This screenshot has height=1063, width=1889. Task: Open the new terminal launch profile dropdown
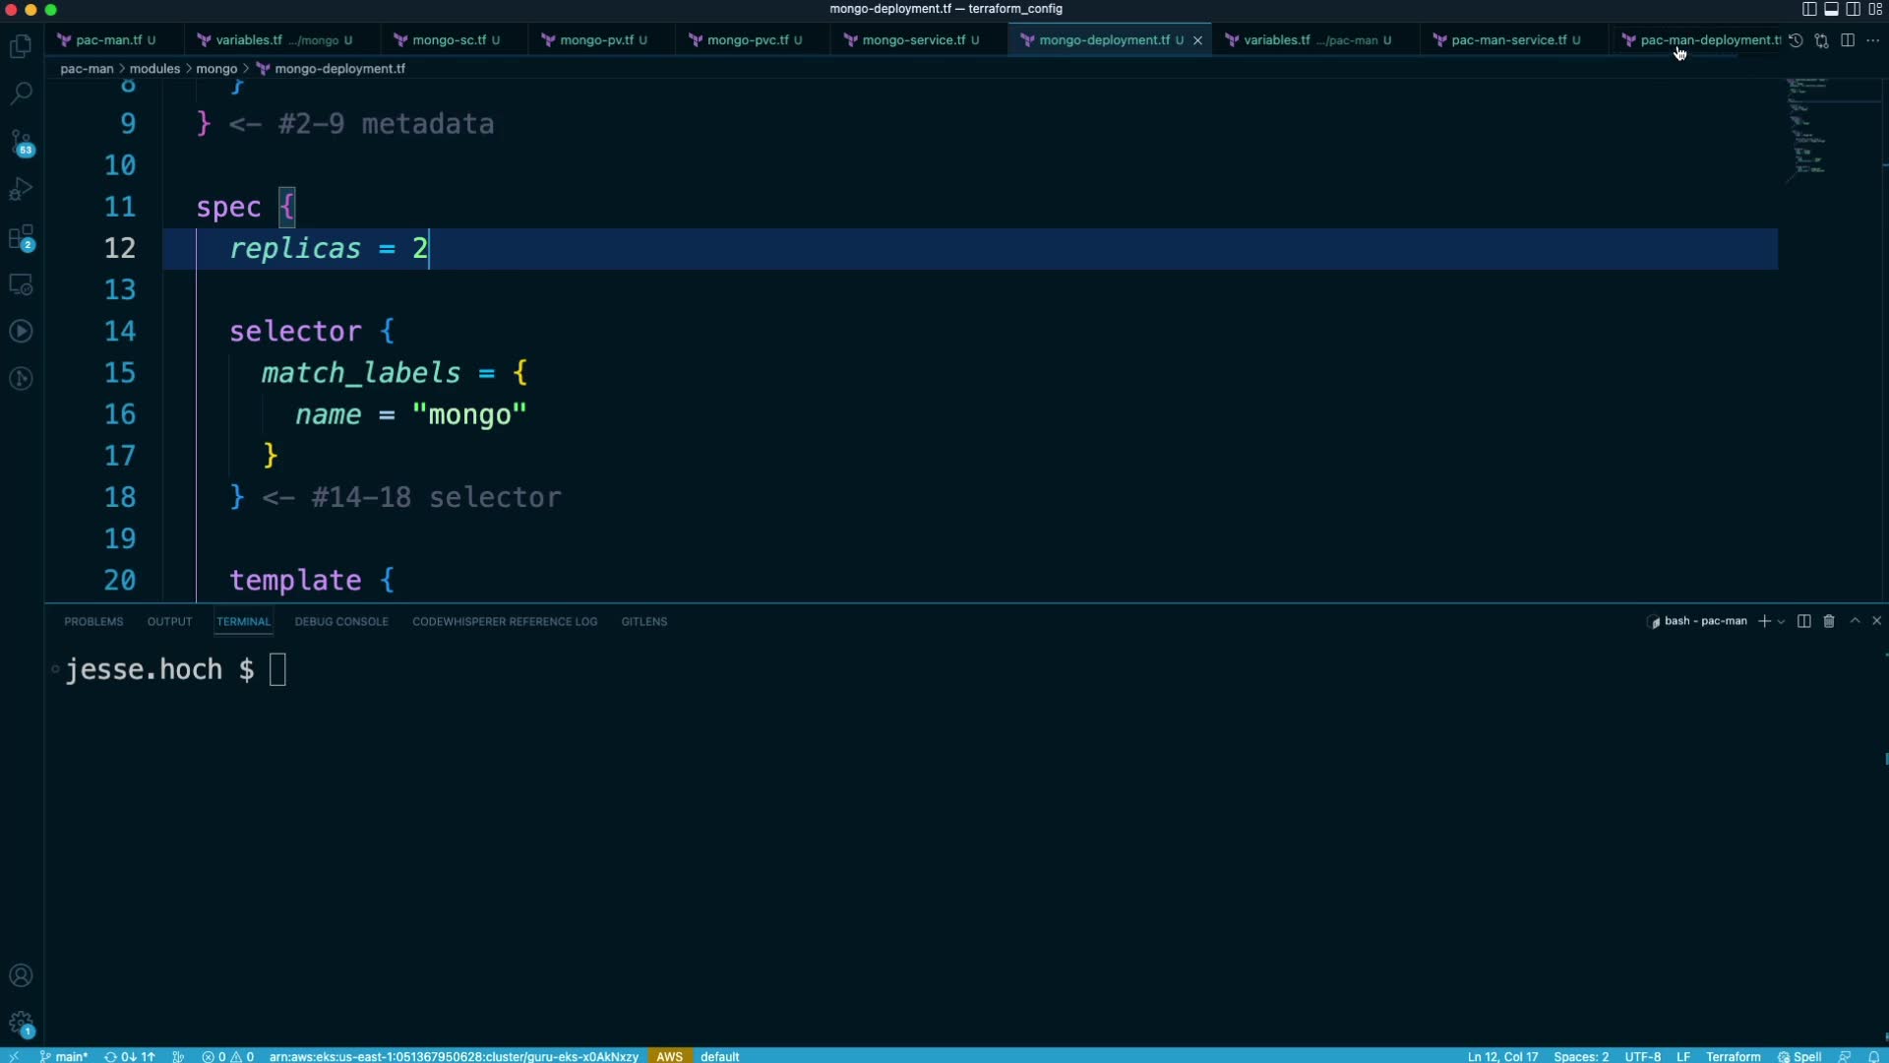point(1782,622)
